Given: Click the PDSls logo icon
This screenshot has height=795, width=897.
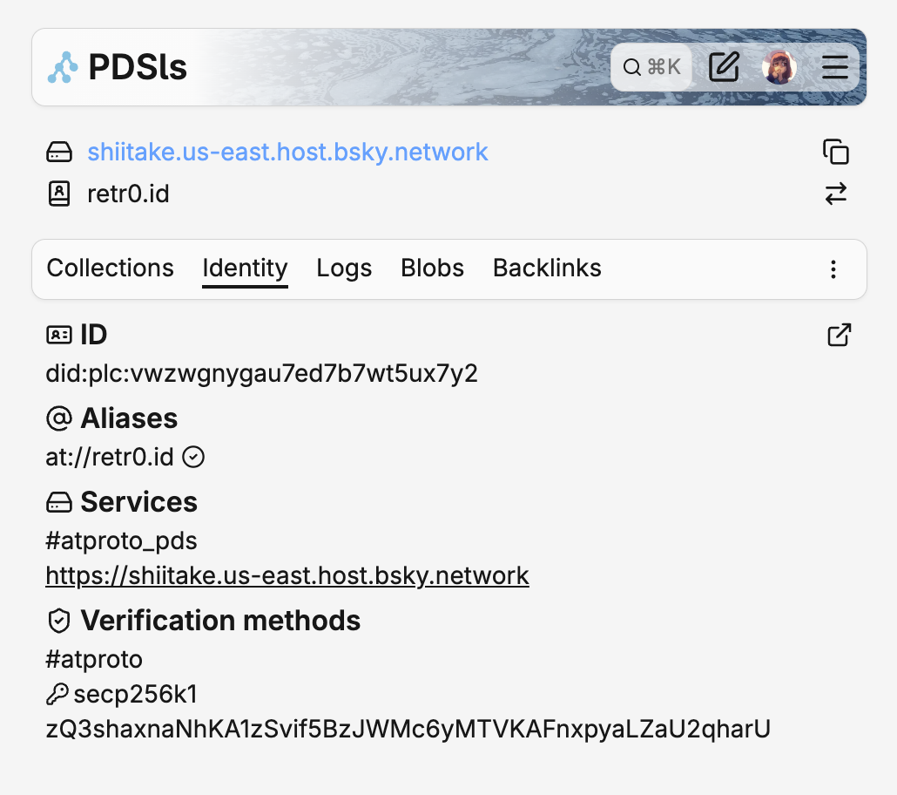Looking at the screenshot, I should (x=63, y=67).
